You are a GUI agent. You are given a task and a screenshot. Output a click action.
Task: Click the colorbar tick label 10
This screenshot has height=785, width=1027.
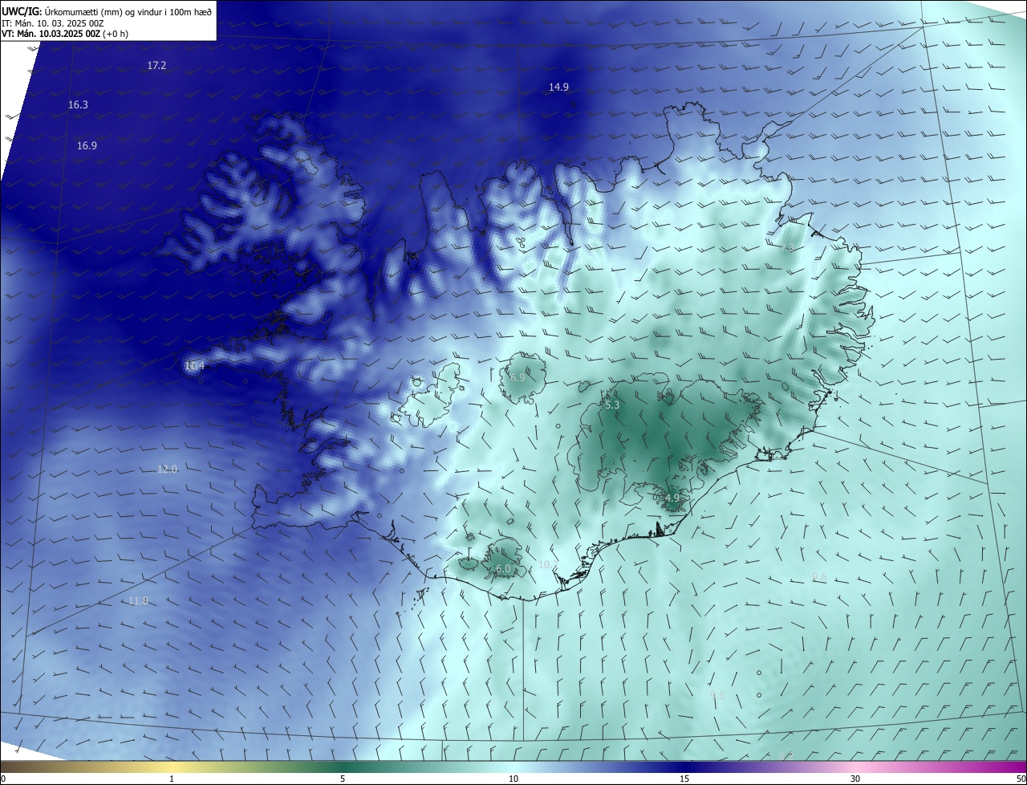pos(513,779)
